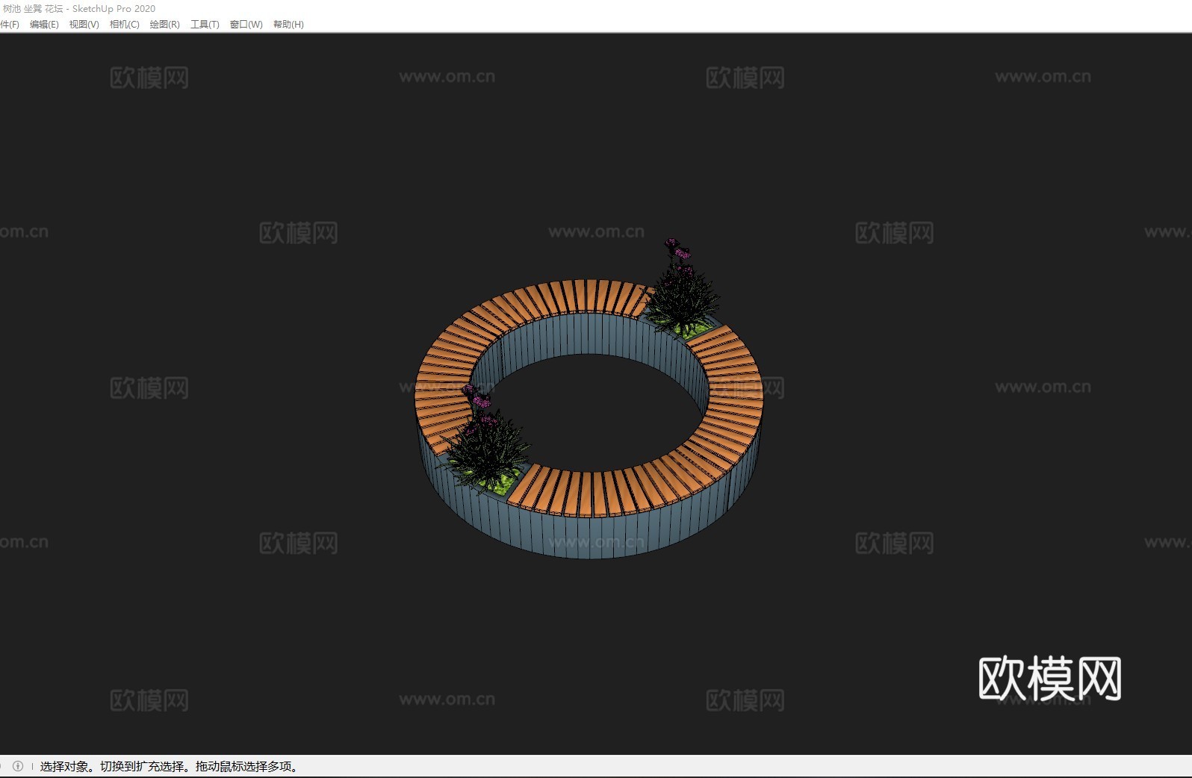This screenshot has height=778, width=1192.
Task: Open the 工具(T) Tools menu
Action: pos(205,25)
